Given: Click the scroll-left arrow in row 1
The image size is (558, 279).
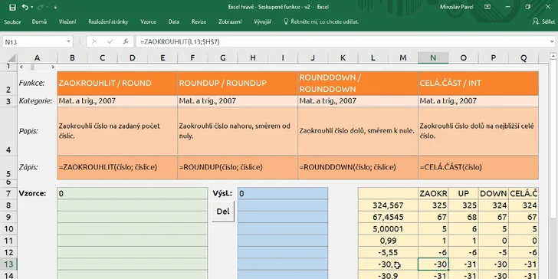Looking at the screenshot, I should [21, 67].
